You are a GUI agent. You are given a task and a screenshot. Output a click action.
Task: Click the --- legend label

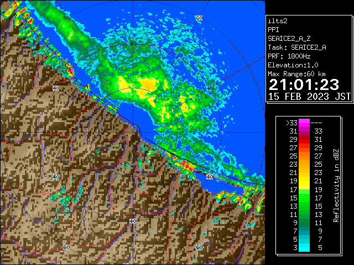[x=316, y=123]
